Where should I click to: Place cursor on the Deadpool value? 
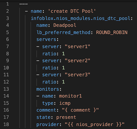pyautogui.click(x=65, y=25)
